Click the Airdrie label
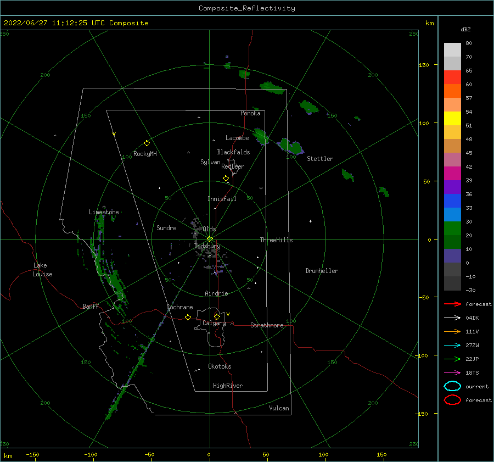 216,293
